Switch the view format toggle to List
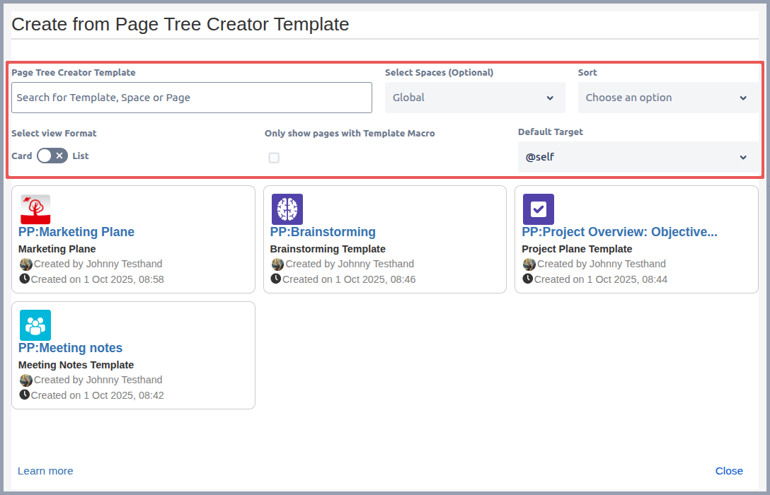 pos(52,156)
